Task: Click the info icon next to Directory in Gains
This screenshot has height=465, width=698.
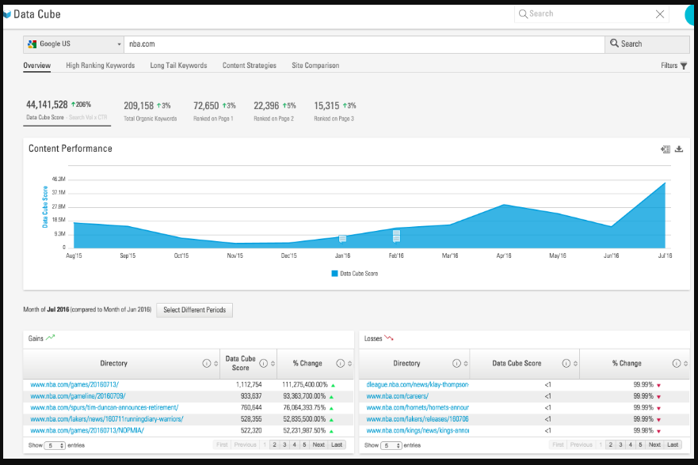Action: tap(206, 363)
